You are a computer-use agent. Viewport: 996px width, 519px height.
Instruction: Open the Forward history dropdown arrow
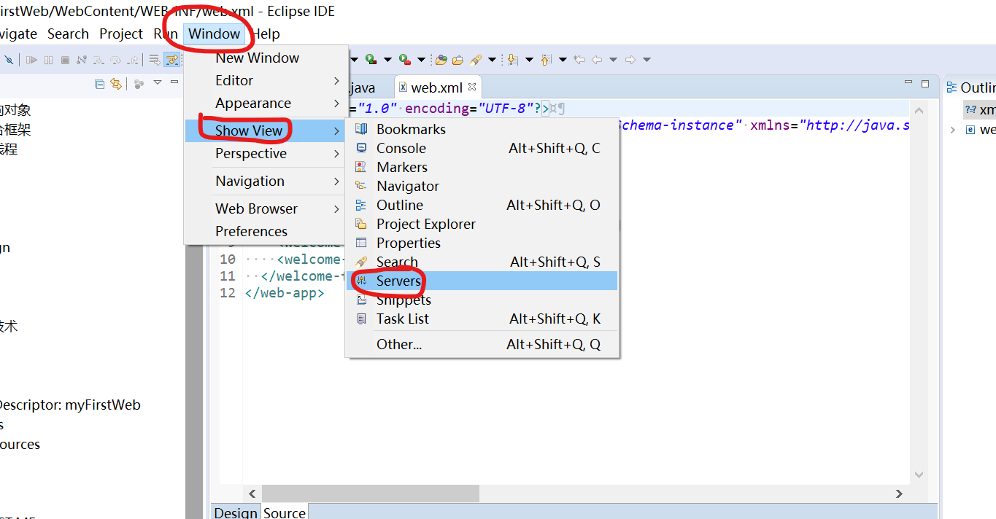point(646,60)
